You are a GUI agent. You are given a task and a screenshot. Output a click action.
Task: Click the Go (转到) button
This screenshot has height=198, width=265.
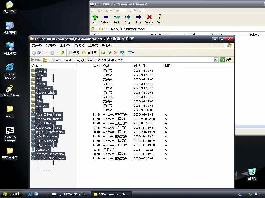pyautogui.click(x=226, y=60)
